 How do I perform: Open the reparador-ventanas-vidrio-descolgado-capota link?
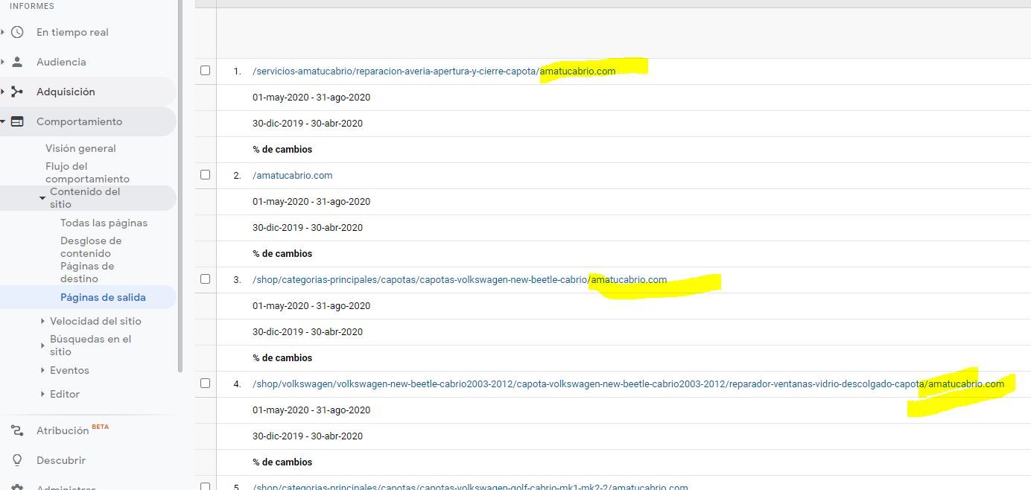click(628, 384)
